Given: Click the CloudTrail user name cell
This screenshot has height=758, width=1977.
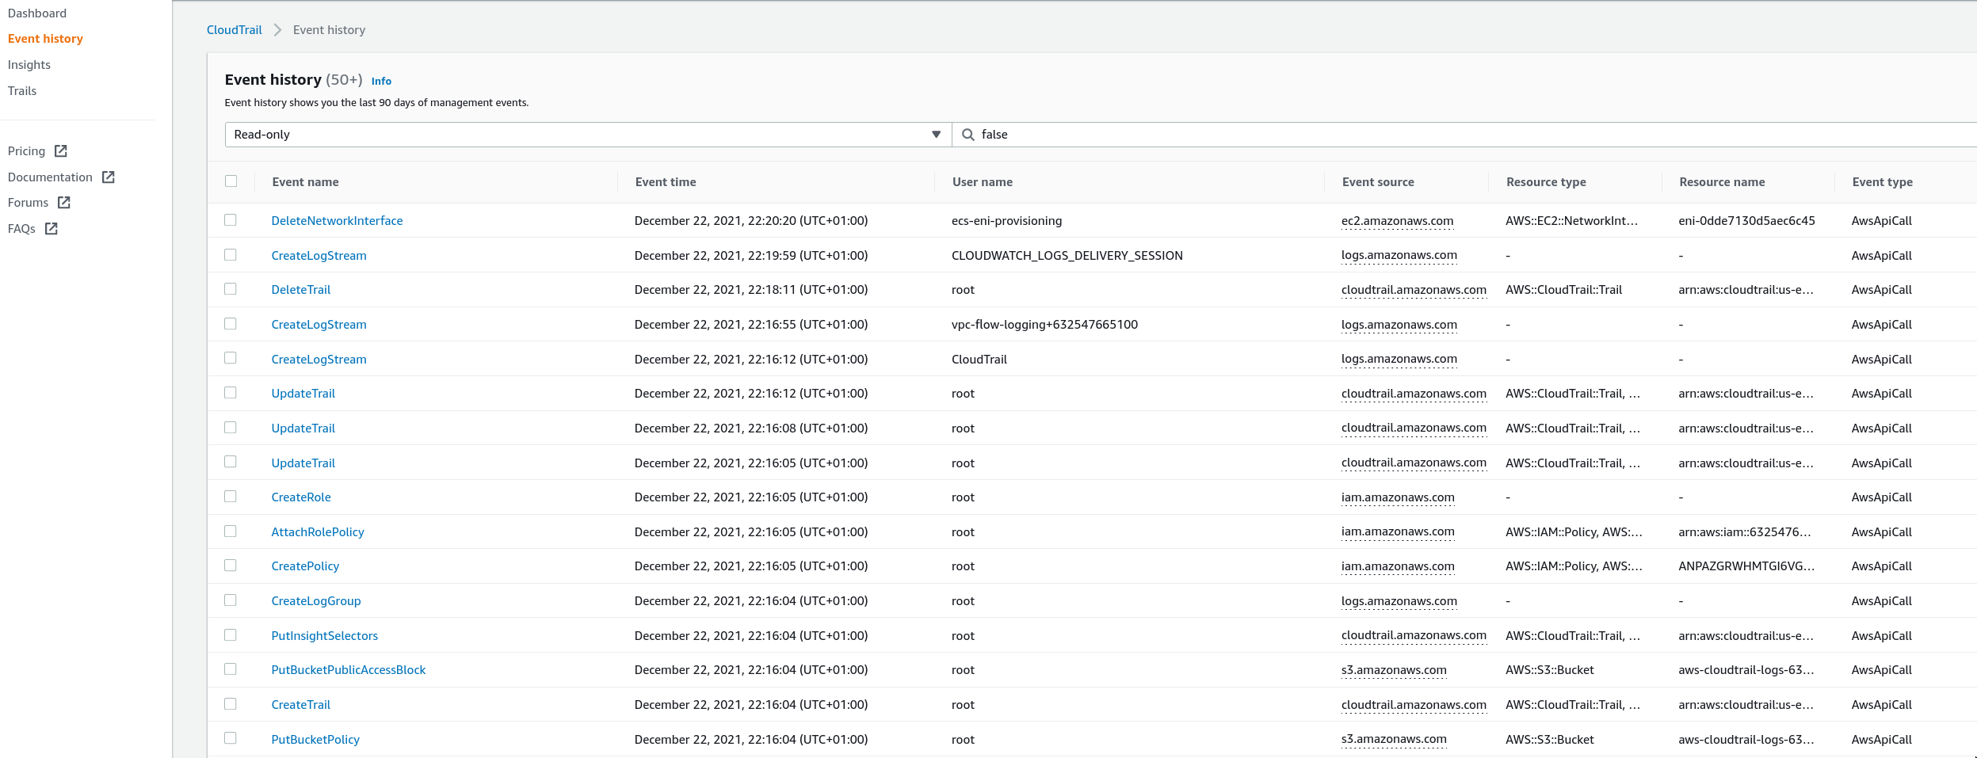Looking at the screenshot, I should pos(979,360).
